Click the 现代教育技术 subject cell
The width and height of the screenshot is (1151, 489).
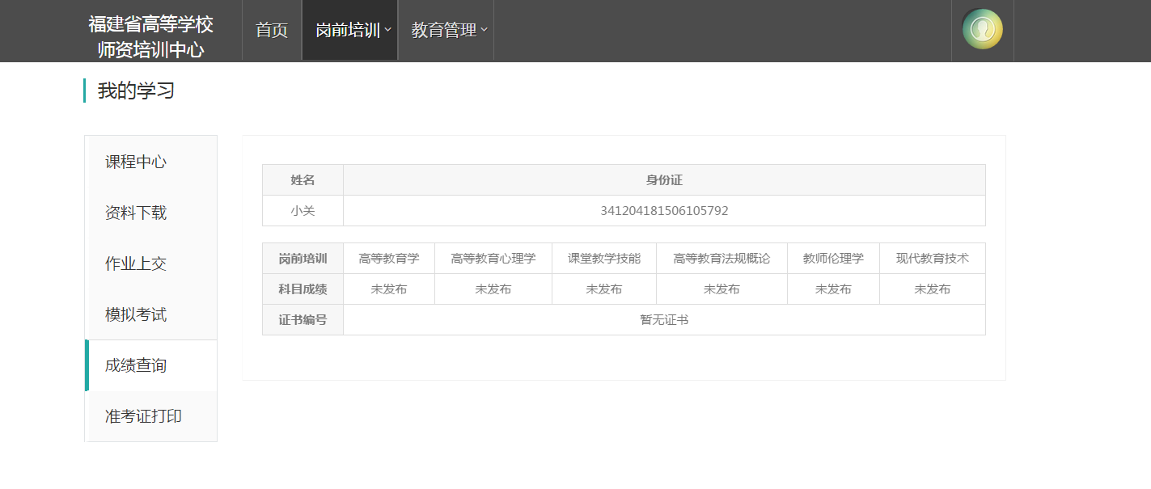(933, 259)
